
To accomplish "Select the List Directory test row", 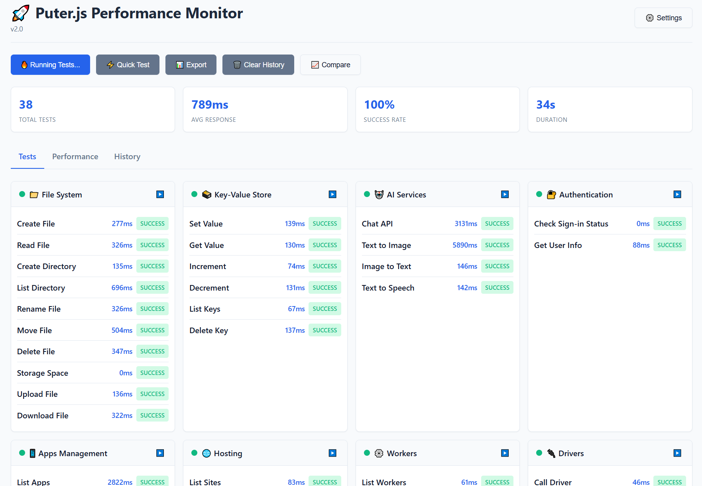I will click(93, 288).
